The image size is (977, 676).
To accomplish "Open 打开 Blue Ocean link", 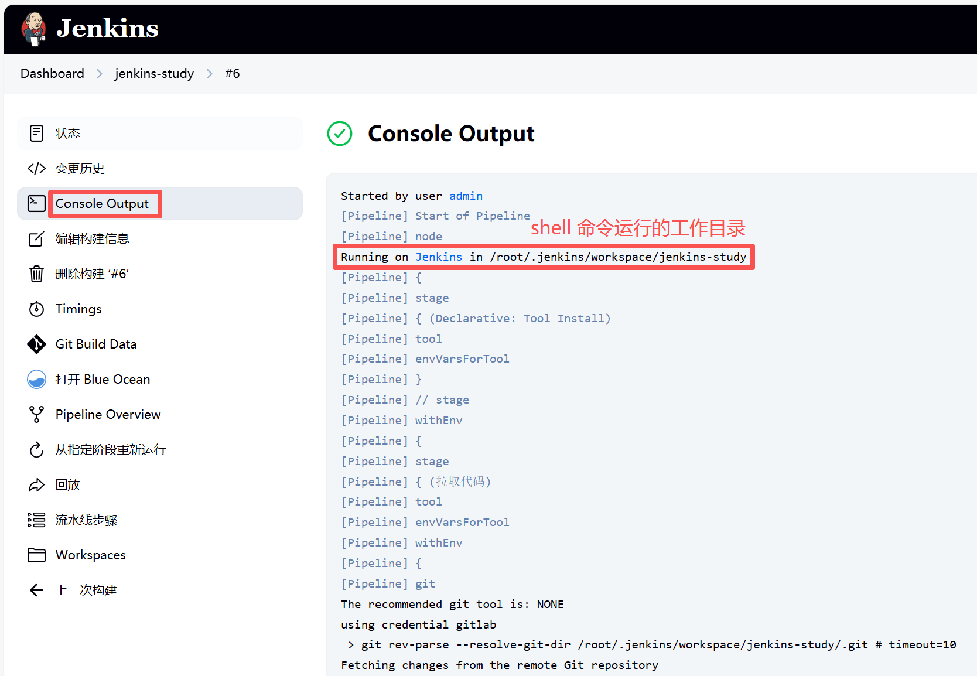I will pyautogui.click(x=160, y=379).
